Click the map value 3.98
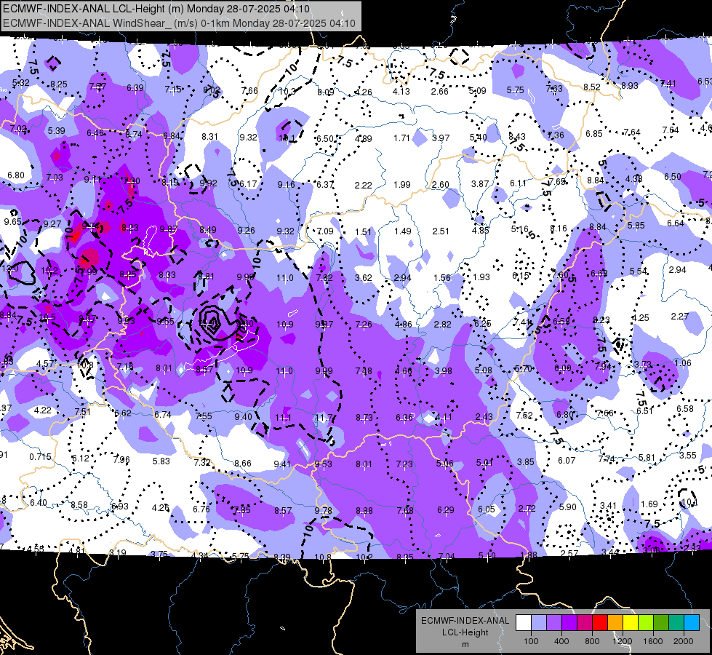The width and height of the screenshot is (712, 655). click(x=443, y=371)
